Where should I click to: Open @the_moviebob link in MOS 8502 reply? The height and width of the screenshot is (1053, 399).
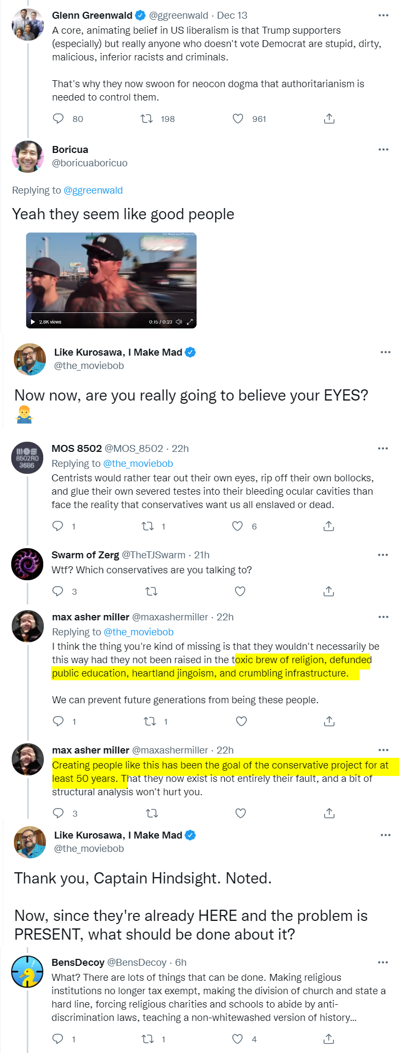(138, 464)
